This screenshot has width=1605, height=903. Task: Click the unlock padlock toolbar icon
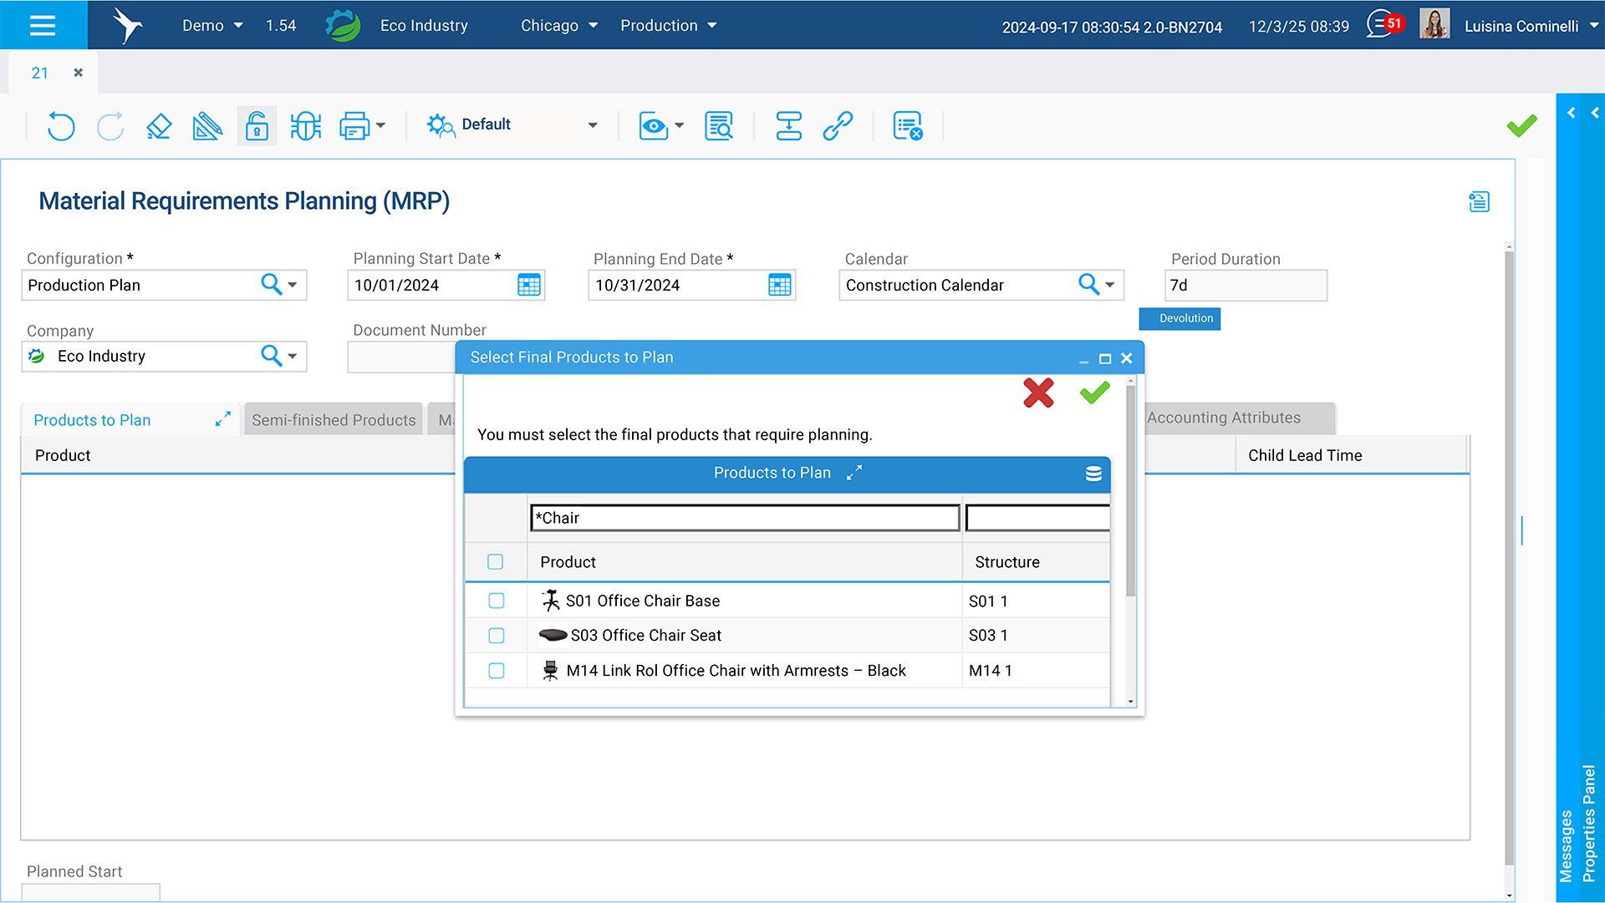257,126
